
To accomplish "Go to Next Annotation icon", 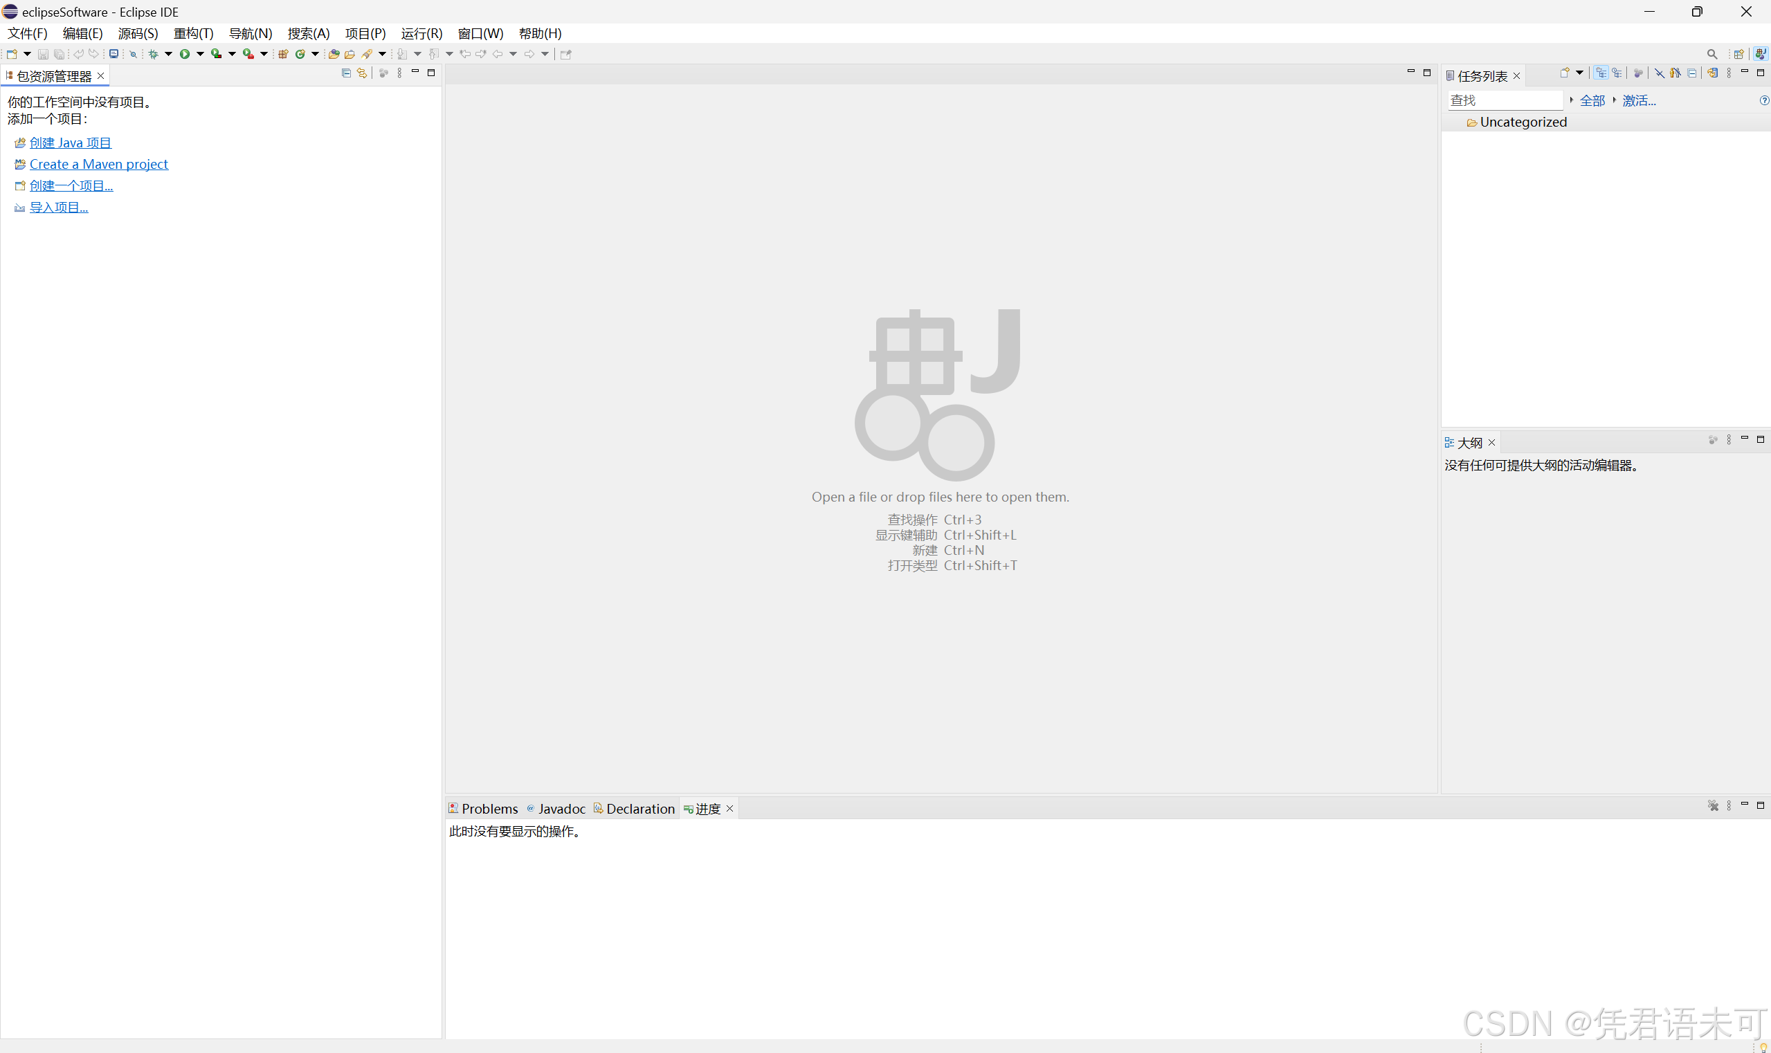I will click(x=403, y=54).
